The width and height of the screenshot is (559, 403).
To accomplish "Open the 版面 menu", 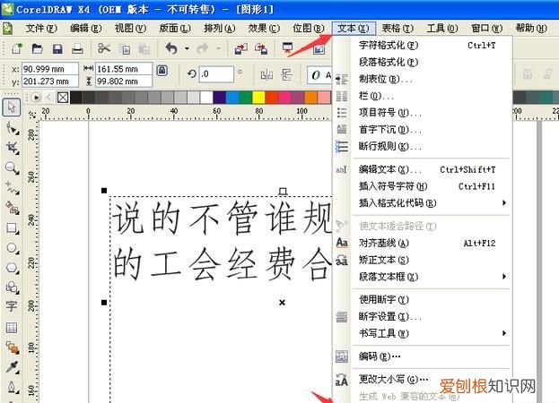I will [x=175, y=28].
